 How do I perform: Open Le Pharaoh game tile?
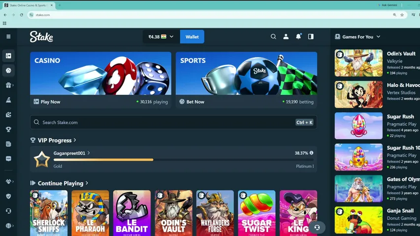90,213
